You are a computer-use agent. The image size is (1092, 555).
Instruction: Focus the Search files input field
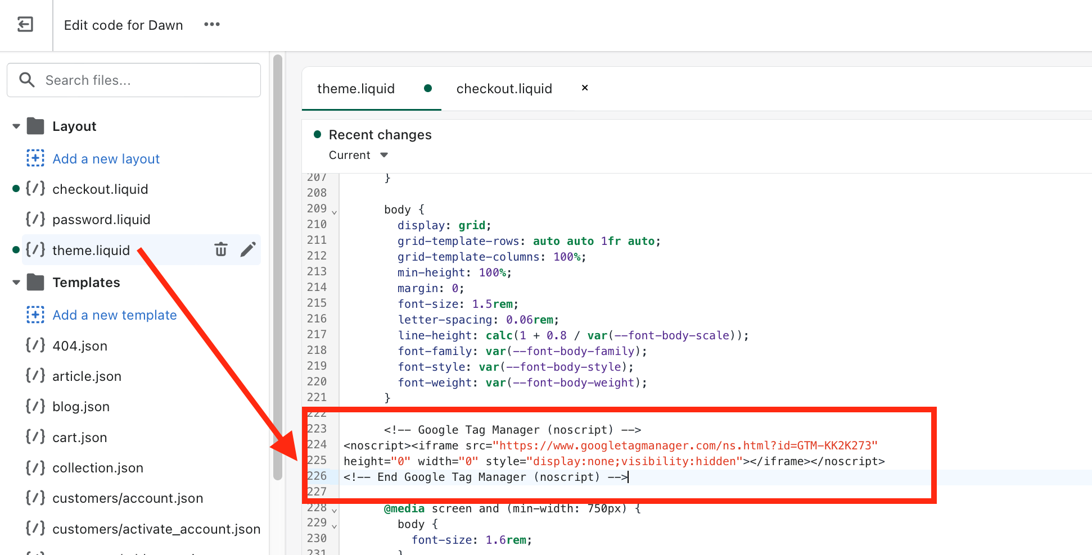(134, 80)
